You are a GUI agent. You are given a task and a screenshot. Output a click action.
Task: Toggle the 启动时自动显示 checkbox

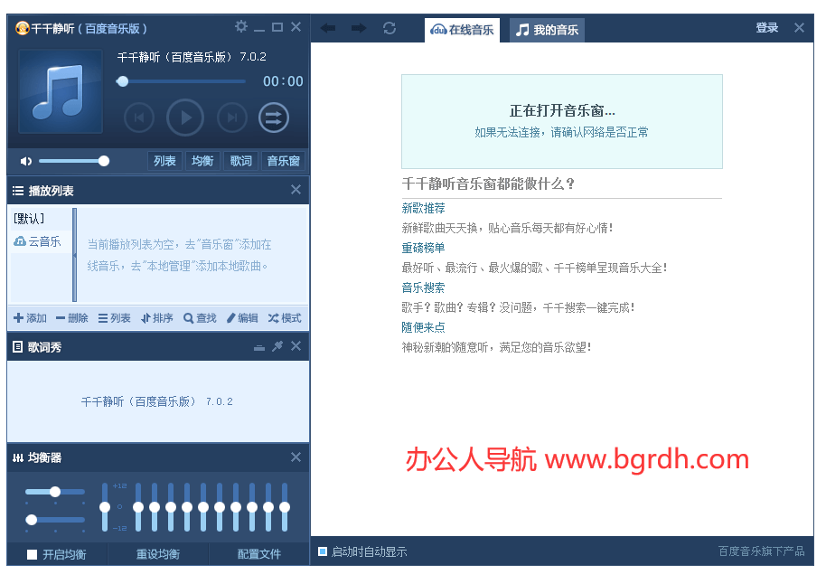[322, 551]
